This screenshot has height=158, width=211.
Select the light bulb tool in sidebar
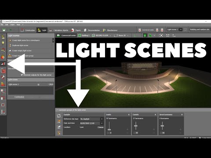pyautogui.click(x=3, y=43)
